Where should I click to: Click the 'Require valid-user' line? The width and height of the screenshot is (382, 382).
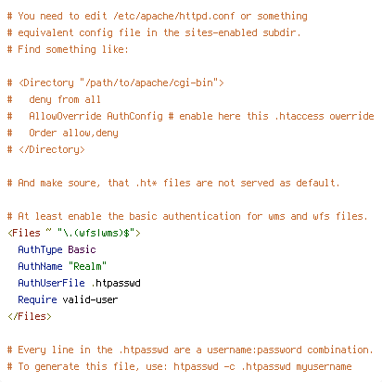click(x=68, y=299)
